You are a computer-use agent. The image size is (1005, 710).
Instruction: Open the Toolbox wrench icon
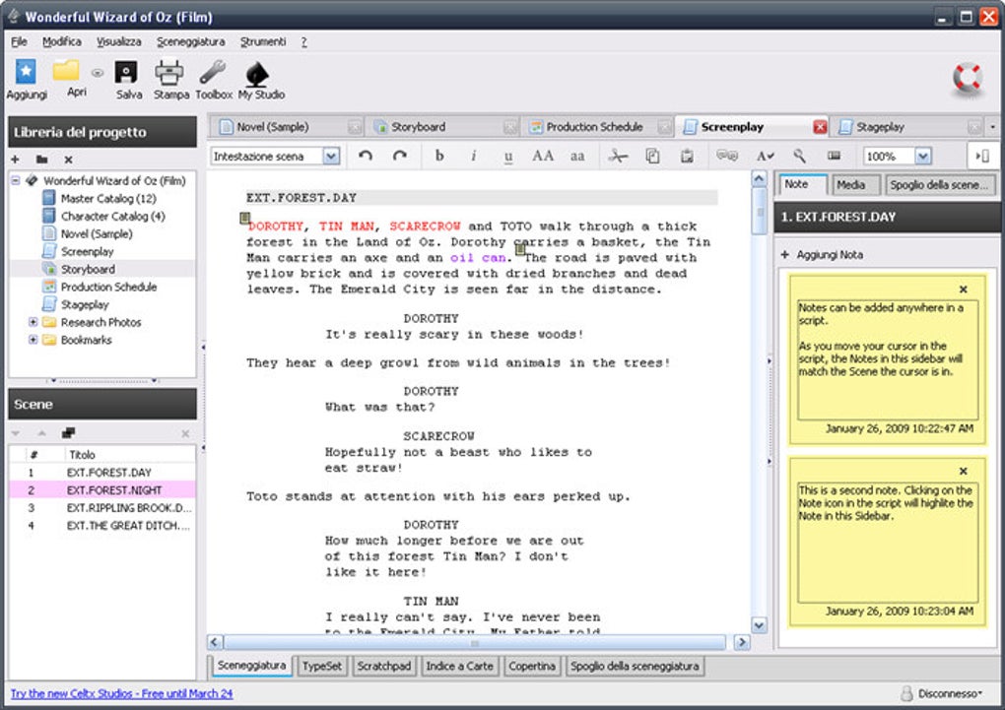click(213, 73)
